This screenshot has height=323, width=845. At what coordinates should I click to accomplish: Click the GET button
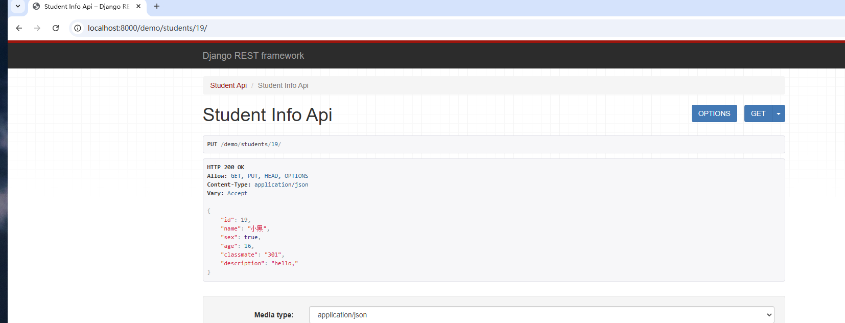758,113
